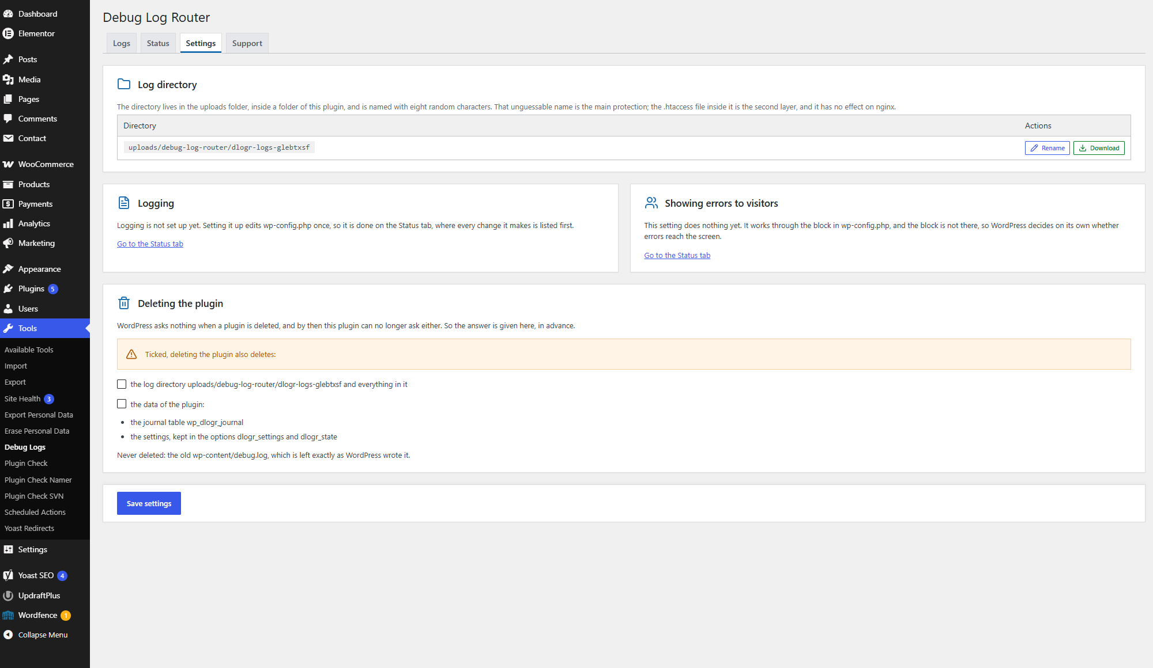
Task: Click the Wordfence shield icon
Action: click(x=8, y=615)
